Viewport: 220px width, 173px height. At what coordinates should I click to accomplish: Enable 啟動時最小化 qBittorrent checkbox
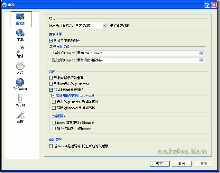51,84
